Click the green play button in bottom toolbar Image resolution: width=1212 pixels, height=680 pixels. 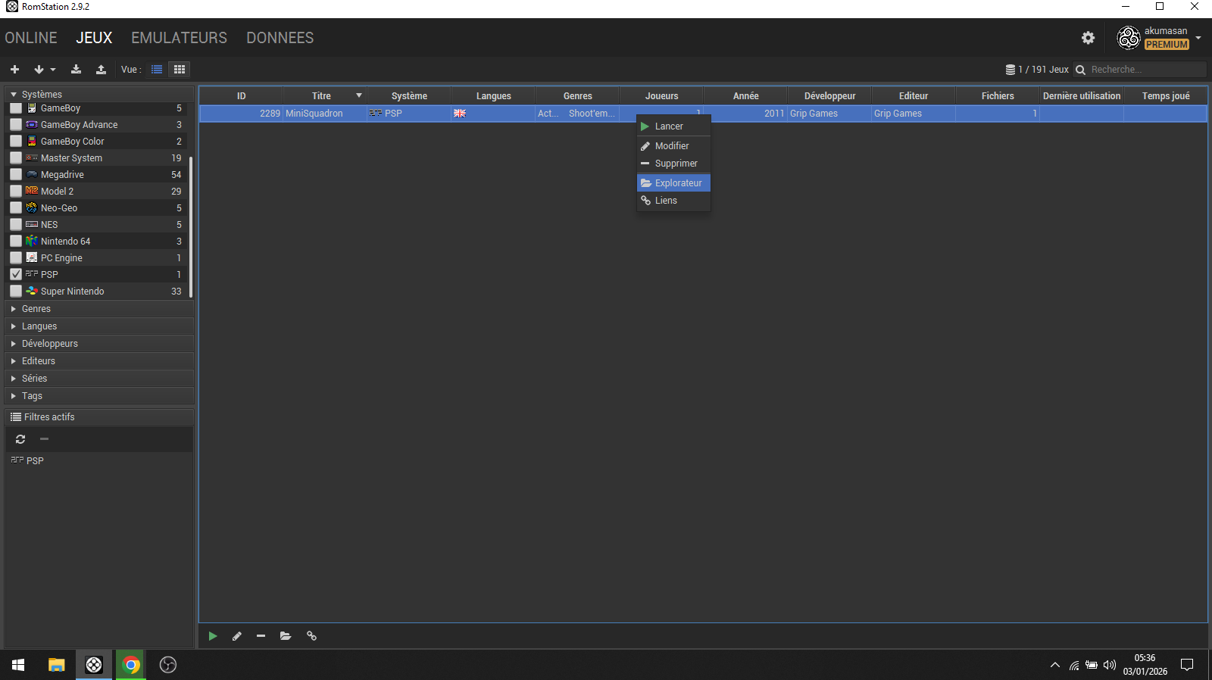[213, 636]
